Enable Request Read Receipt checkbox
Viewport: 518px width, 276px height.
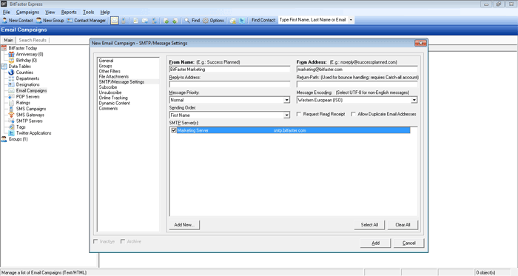click(x=299, y=114)
